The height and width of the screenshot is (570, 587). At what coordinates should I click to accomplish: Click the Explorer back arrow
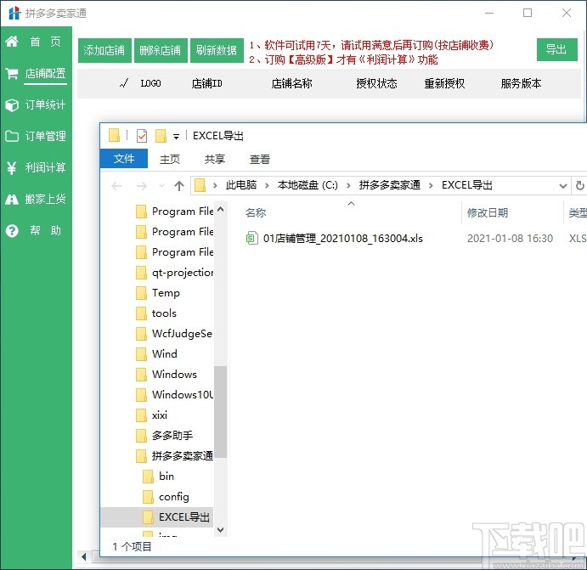click(x=116, y=186)
